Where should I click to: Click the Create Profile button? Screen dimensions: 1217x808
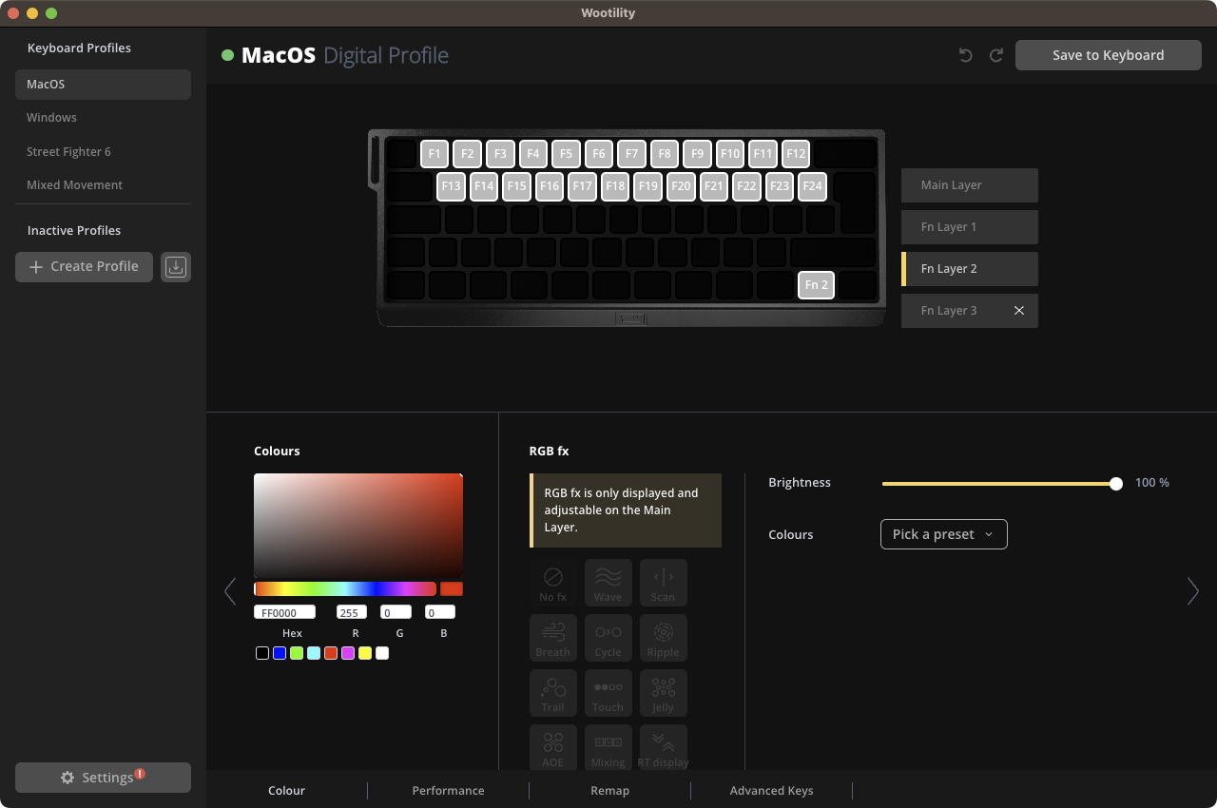[x=84, y=267]
